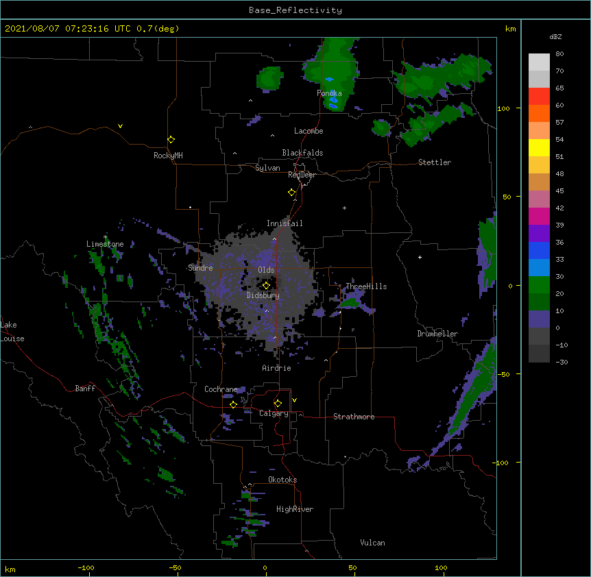Screen dimensions: 591x577
Task: Click the Okotoks label
Action: coord(282,480)
